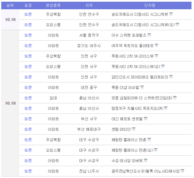Click region cell 대전 중구
Screen dimensions: 194x178
tap(89, 87)
